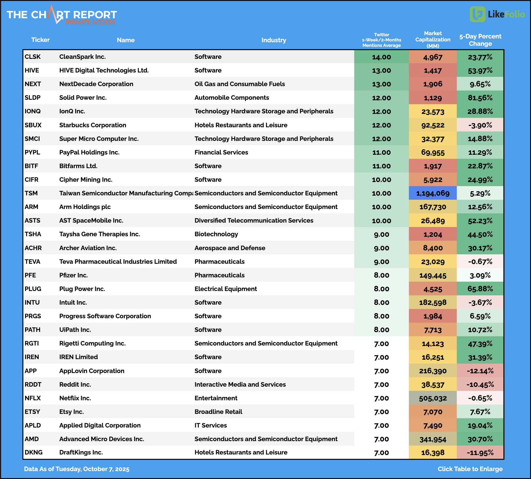Viewport: 531px width, 479px height.
Task: Select the Starbucks Corporation name cell
Action: point(93,125)
